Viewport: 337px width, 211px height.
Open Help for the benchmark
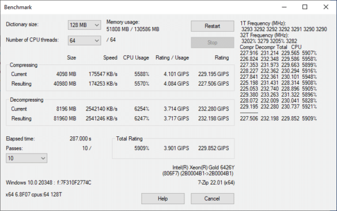pos(162,198)
